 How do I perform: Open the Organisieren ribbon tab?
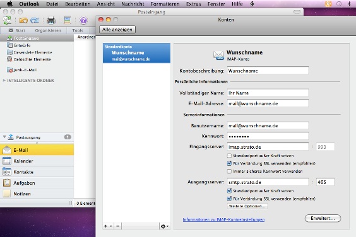pos(48,30)
